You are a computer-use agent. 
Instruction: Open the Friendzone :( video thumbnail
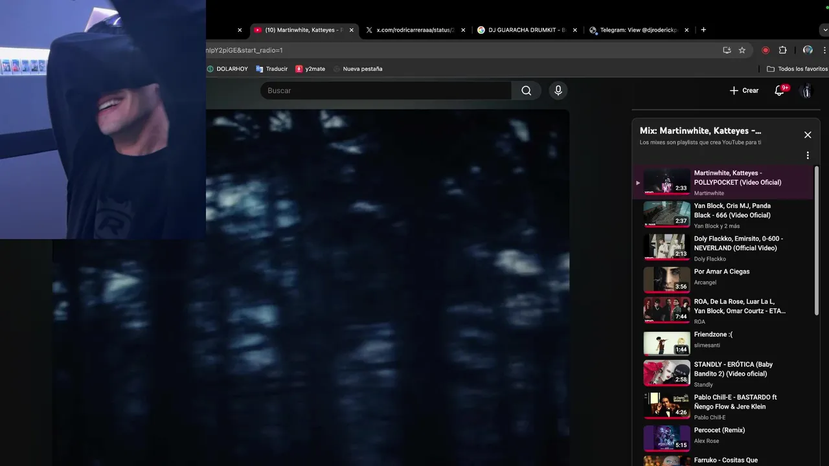[x=666, y=343]
